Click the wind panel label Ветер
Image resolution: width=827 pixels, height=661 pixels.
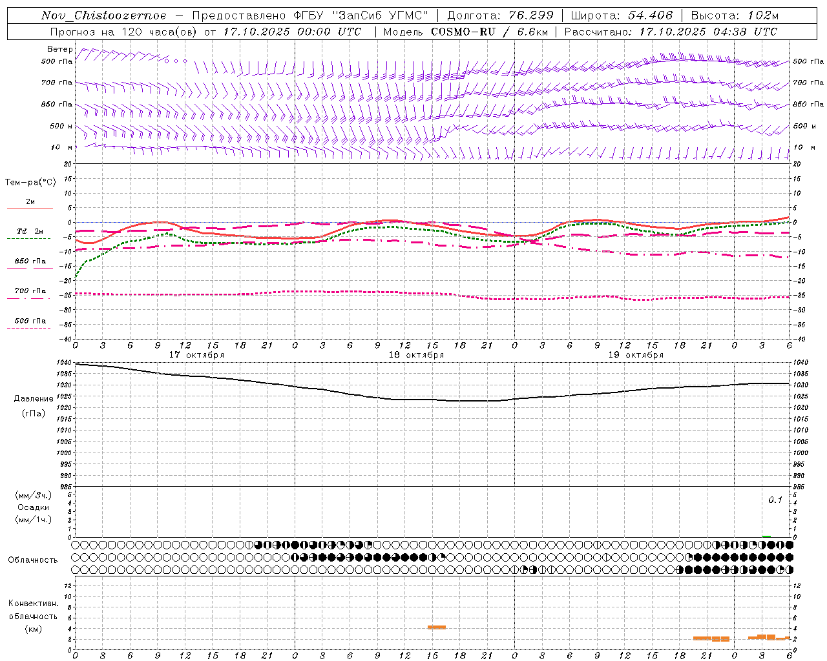[x=60, y=49]
